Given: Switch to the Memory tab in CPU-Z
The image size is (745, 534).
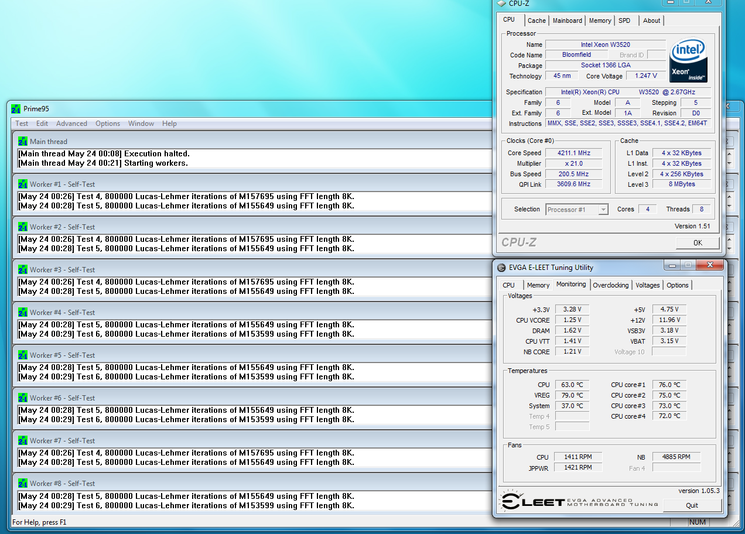Looking at the screenshot, I should (600, 20).
